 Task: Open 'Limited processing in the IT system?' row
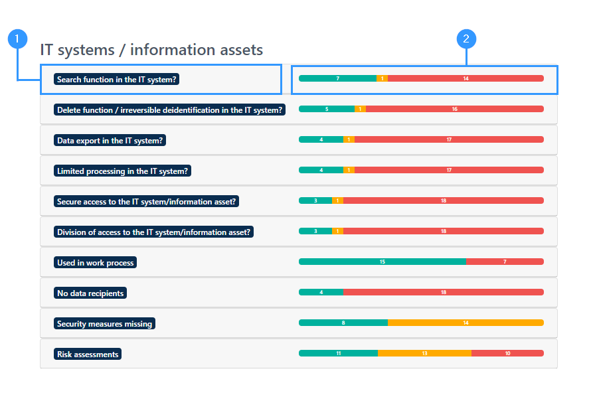(x=299, y=171)
